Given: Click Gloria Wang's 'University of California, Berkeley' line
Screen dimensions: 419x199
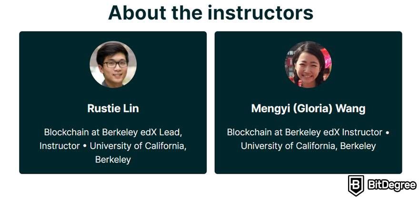Looking at the screenshot, I should [309, 146].
